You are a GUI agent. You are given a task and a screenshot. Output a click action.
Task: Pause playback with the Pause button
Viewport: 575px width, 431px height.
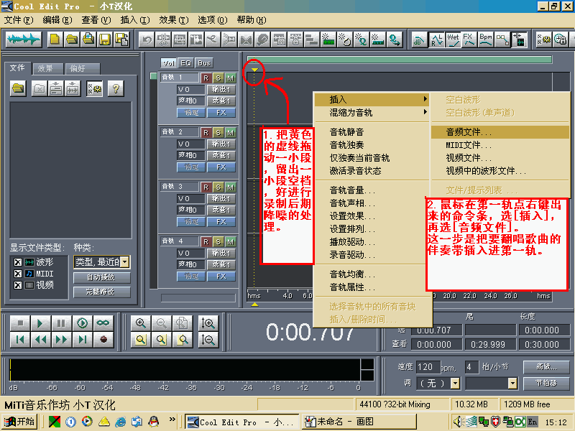[61, 323]
